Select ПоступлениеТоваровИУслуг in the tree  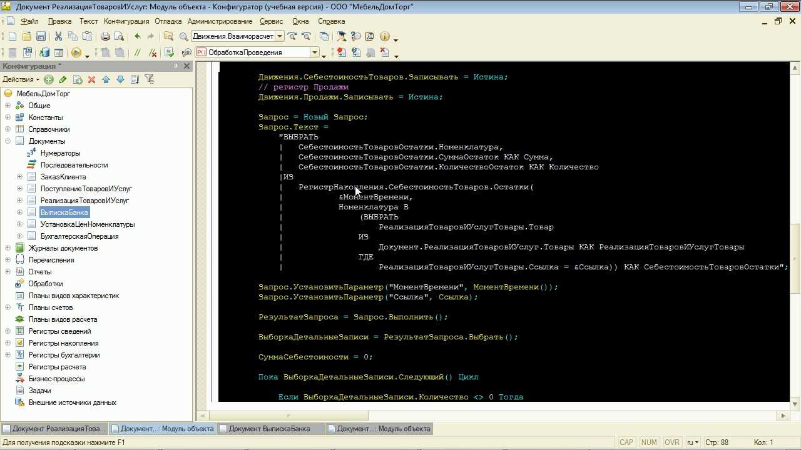tap(86, 189)
